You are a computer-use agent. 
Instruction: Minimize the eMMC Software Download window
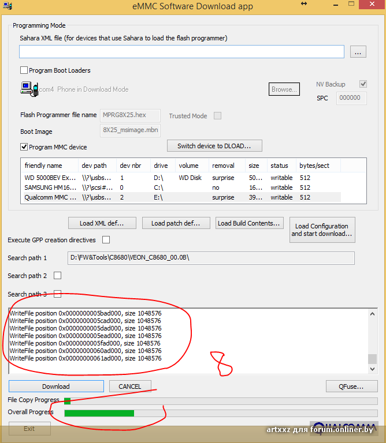click(x=336, y=5)
